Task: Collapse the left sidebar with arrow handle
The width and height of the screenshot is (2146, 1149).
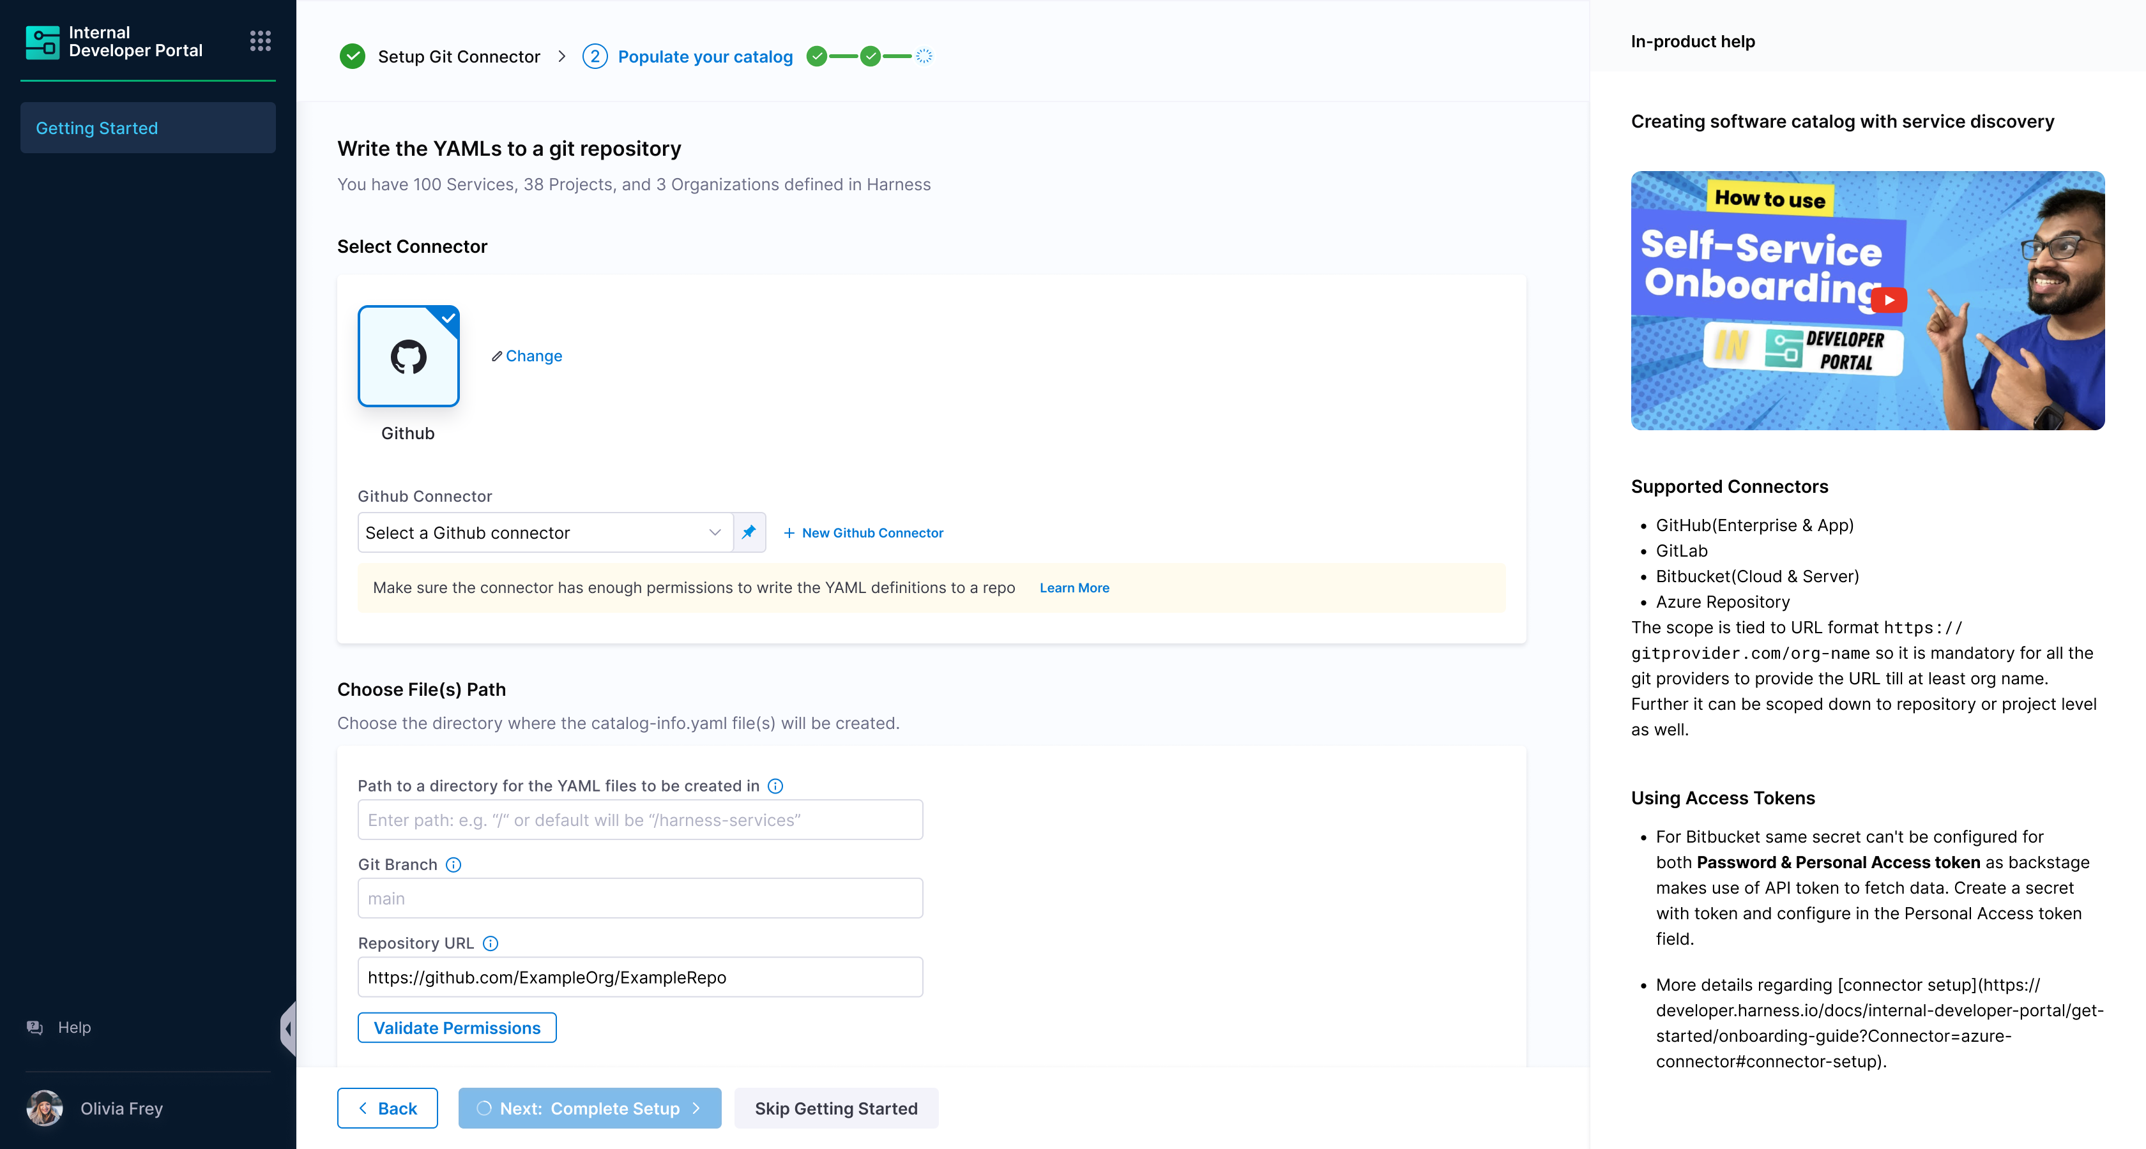Action: [x=288, y=1028]
